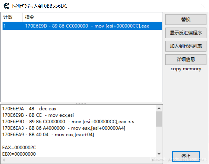This screenshot has height=164, width=209.
Task: Click the scroll down arrow in disassembly pane
Action: point(159,154)
